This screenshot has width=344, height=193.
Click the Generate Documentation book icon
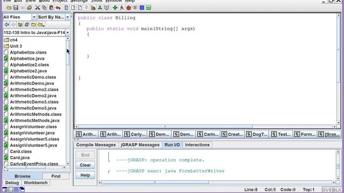point(106,8)
